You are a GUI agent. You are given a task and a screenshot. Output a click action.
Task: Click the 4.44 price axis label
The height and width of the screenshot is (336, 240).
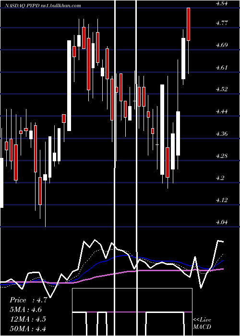tap(222, 111)
